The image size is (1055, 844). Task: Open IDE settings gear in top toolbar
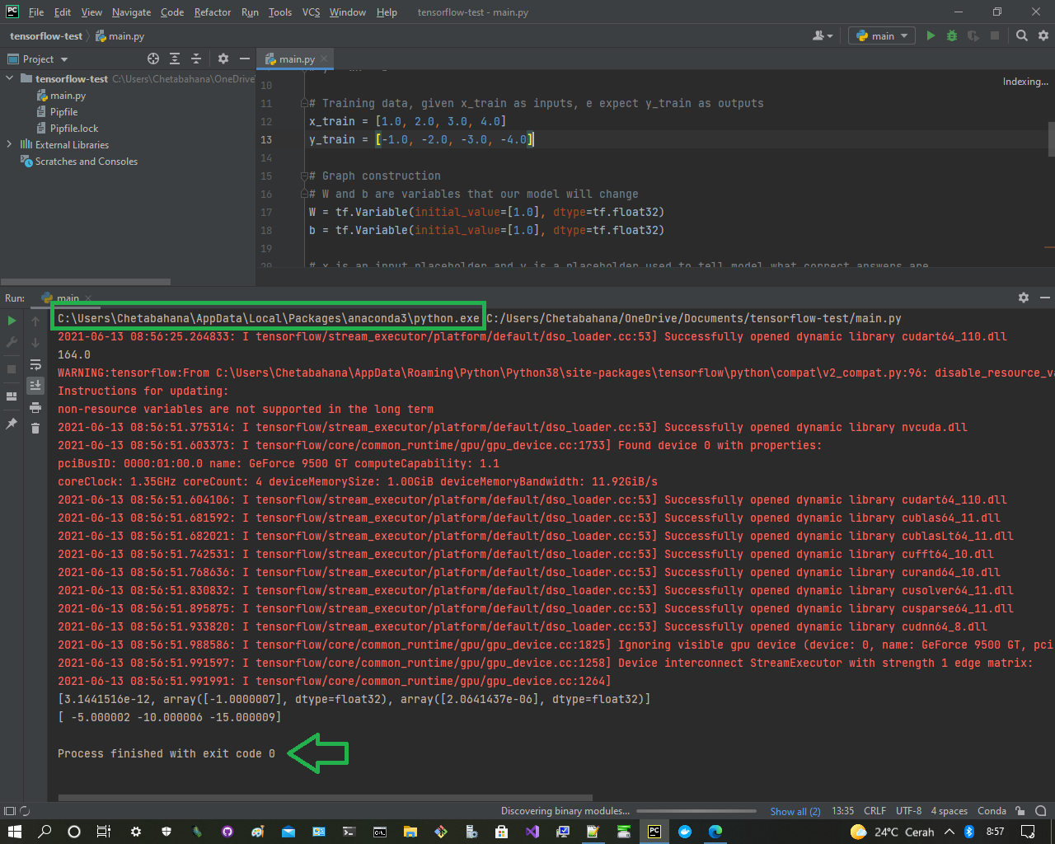1043,35
